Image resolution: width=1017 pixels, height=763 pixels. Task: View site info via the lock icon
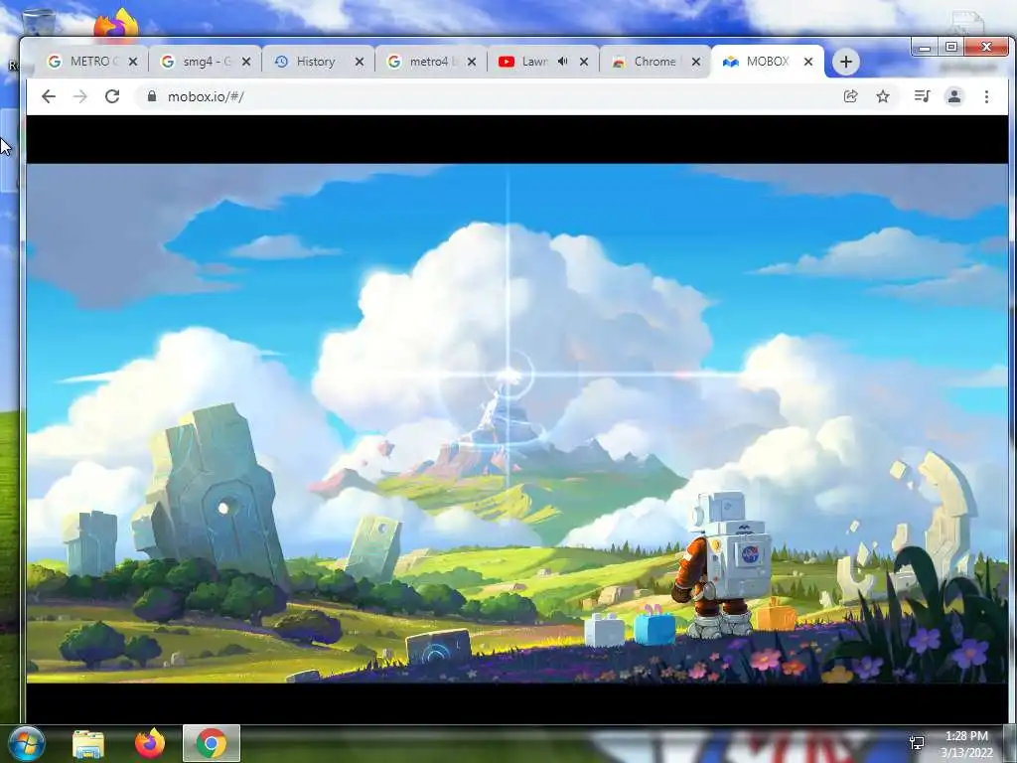[x=152, y=96]
